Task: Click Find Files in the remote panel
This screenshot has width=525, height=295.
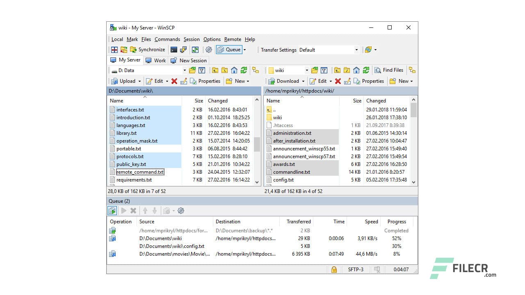Action: pyautogui.click(x=389, y=70)
